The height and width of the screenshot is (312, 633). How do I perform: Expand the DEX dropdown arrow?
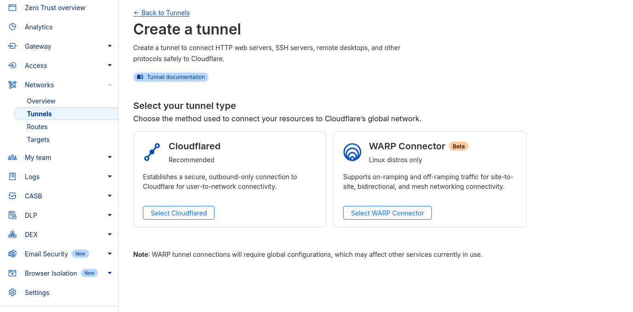[x=110, y=234]
